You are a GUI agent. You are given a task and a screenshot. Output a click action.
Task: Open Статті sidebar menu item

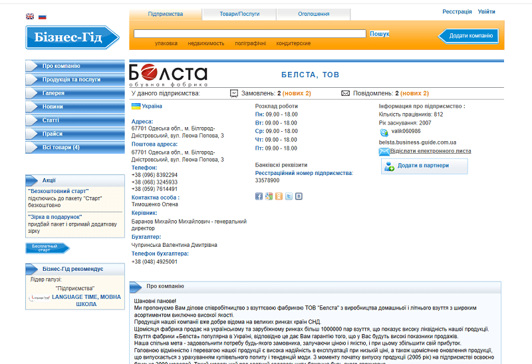(x=75, y=120)
